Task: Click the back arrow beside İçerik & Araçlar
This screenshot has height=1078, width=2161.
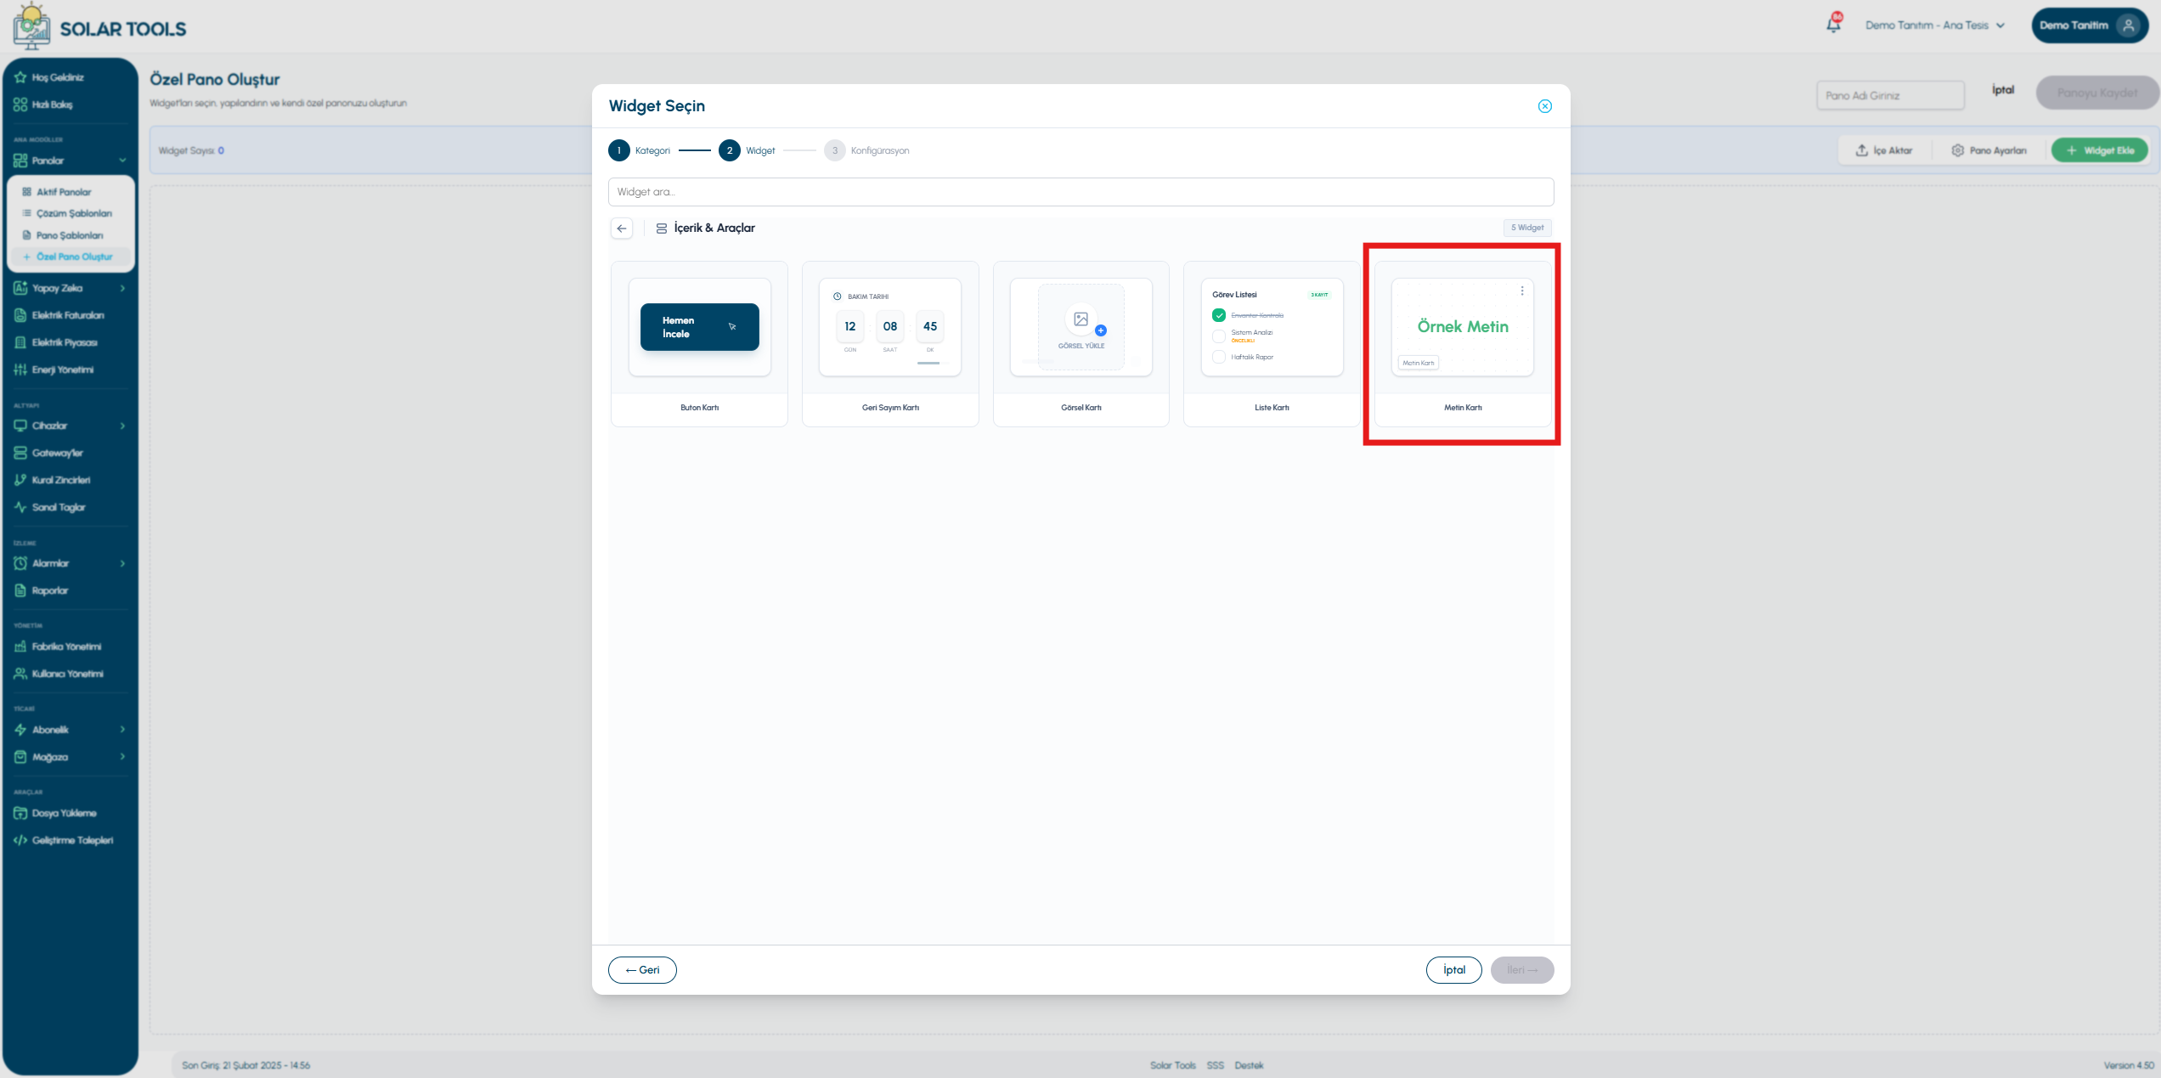Action: (622, 229)
